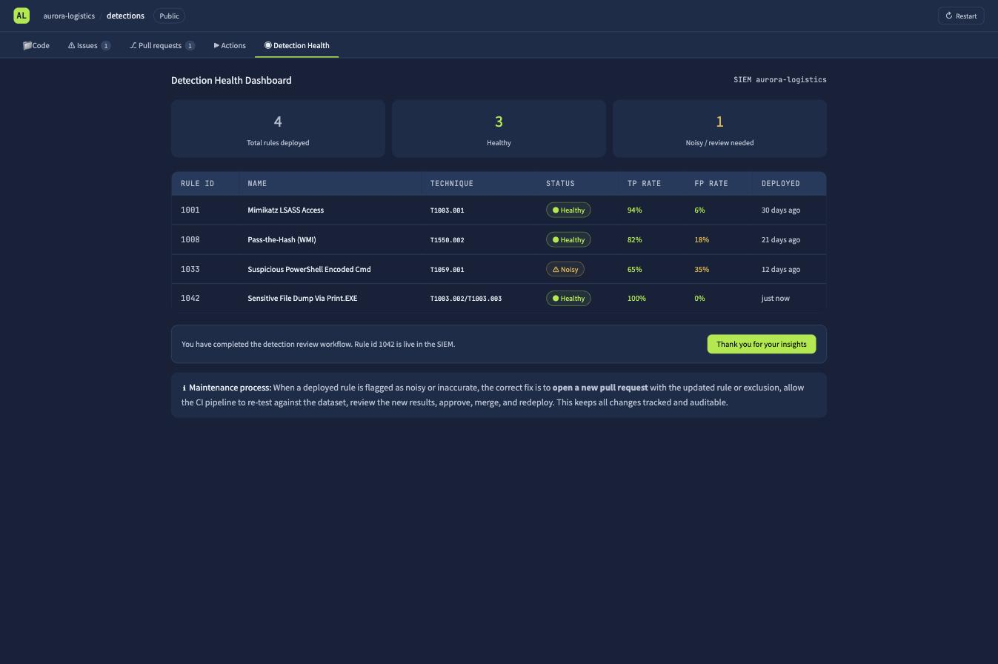Click the workflow completed message text
The width and height of the screenshot is (998, 664).
tap(319, 345)
